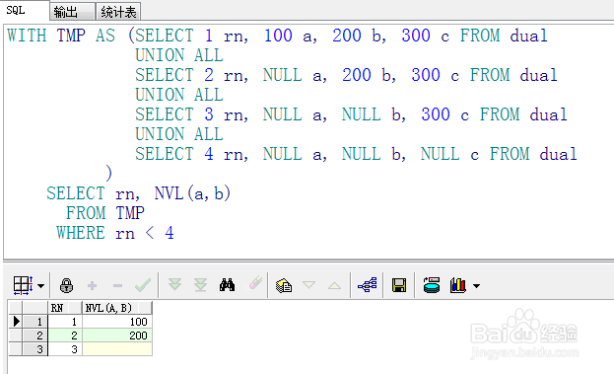Click the RN column header
The image size is (614, 374).
[x=65, y=308]
